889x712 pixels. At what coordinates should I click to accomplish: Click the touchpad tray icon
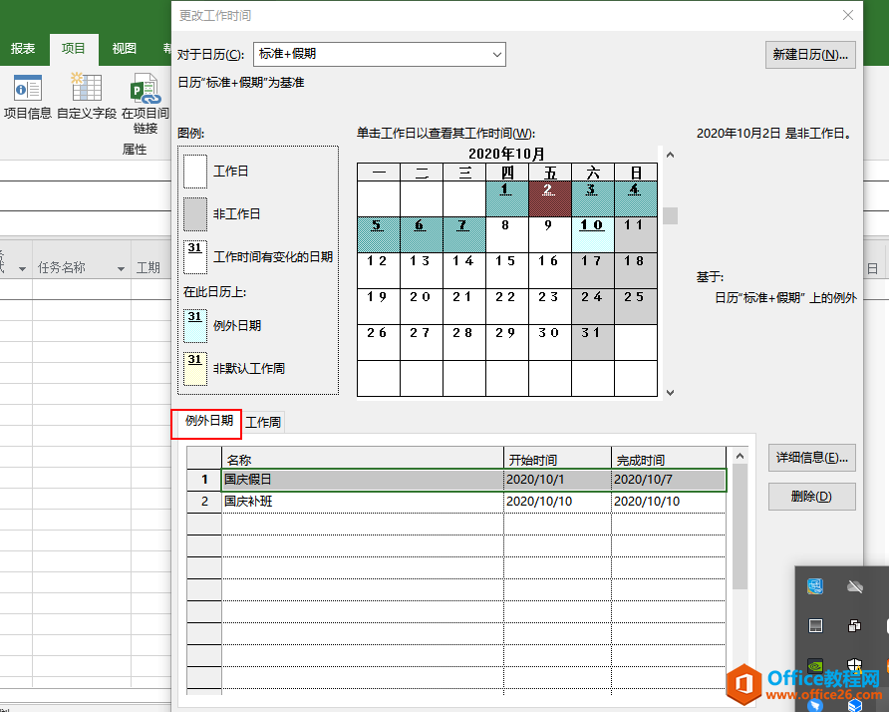[x=815, y=626]
